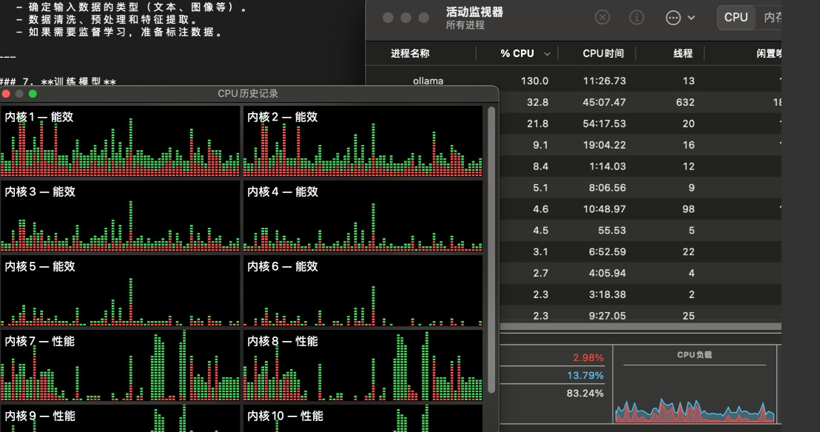Select the row with CPU time 55.53
The image size is (820, 432).
pos(641,231)
